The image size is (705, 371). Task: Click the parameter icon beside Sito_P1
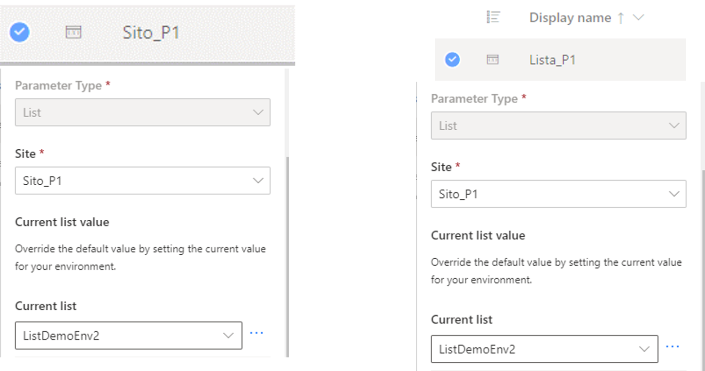[x=73, y=33]
